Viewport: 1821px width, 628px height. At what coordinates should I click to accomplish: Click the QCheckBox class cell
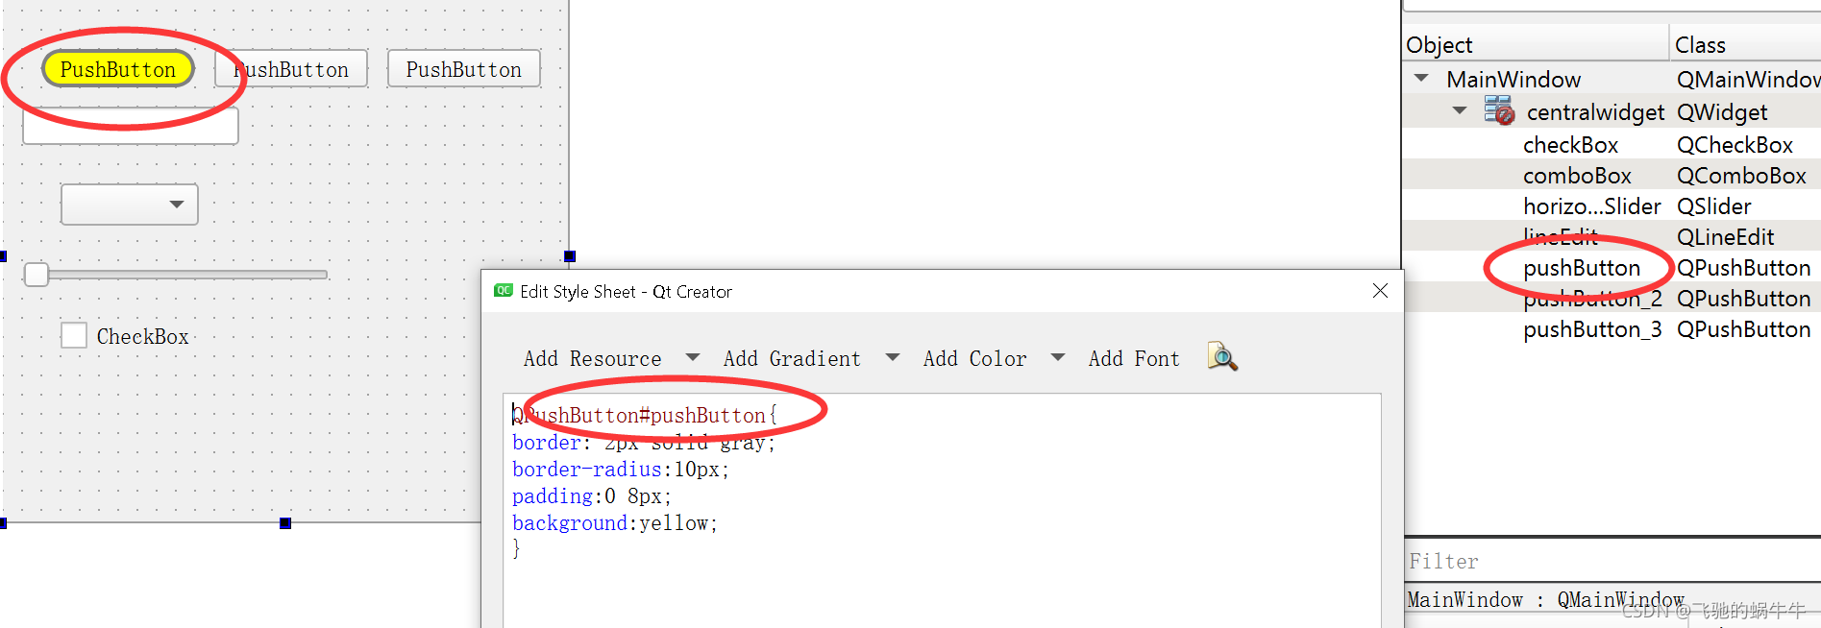(1735, 145)
